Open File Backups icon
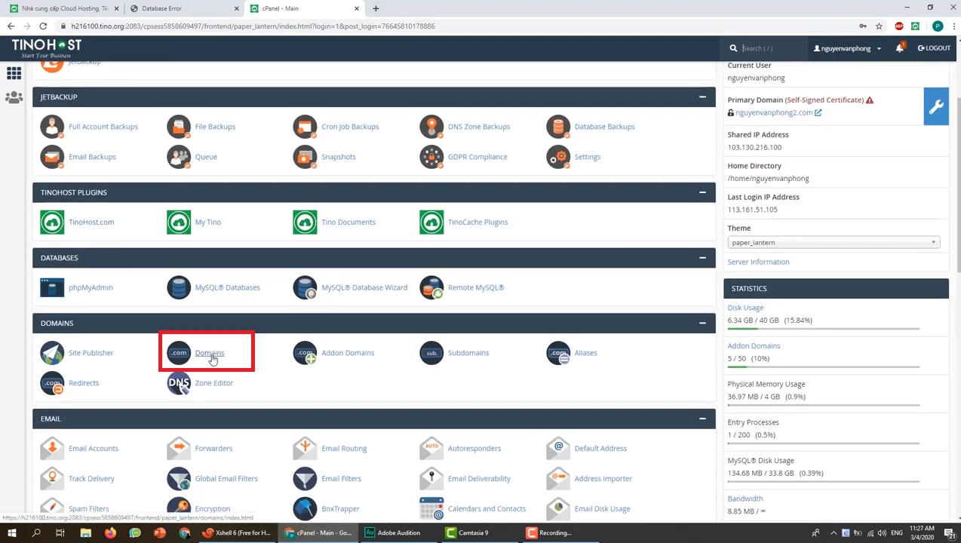The height and width of the screenshot is (543, 961). coord(179,127)
